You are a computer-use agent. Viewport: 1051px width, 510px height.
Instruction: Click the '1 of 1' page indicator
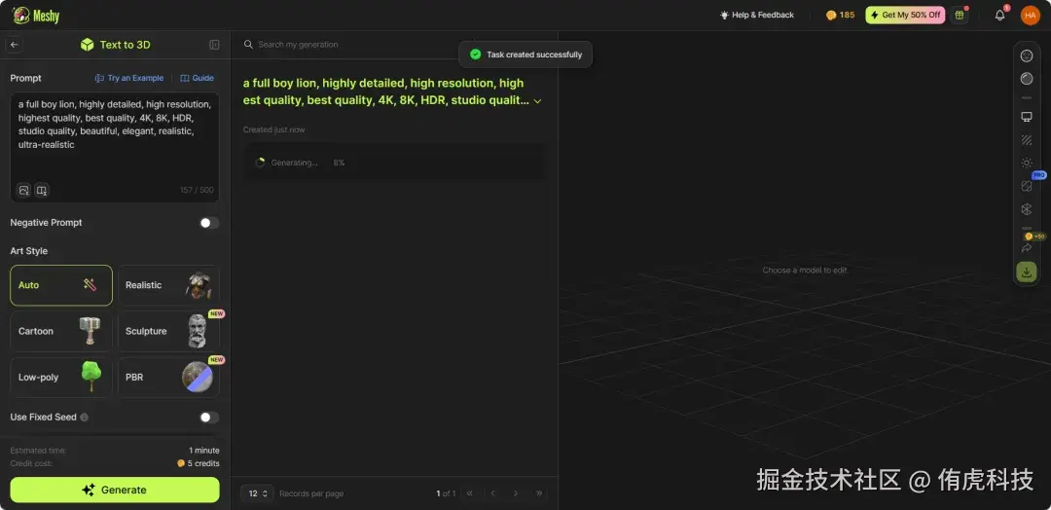[x=446, y=493]
